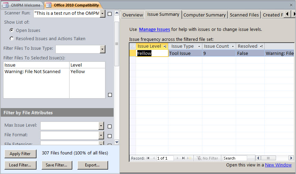Click the datasheet horizontal scroll right arrow

(x=291, y=158)
